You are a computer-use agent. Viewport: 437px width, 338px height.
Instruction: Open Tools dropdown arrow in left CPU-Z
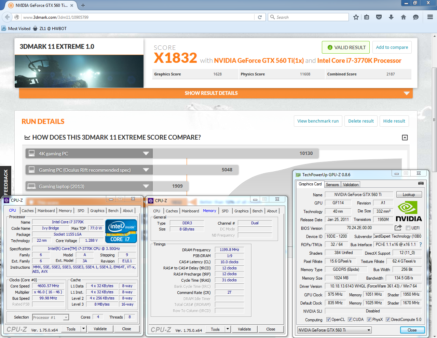pyautogui.click(x=83, y=329)
